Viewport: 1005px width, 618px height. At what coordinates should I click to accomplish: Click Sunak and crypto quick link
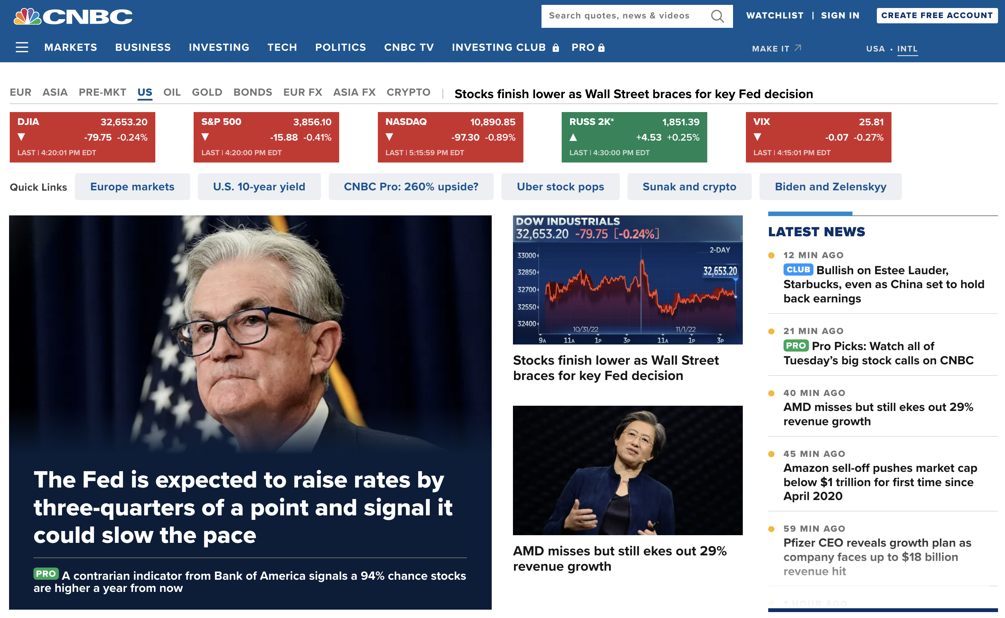coord(689,187)
